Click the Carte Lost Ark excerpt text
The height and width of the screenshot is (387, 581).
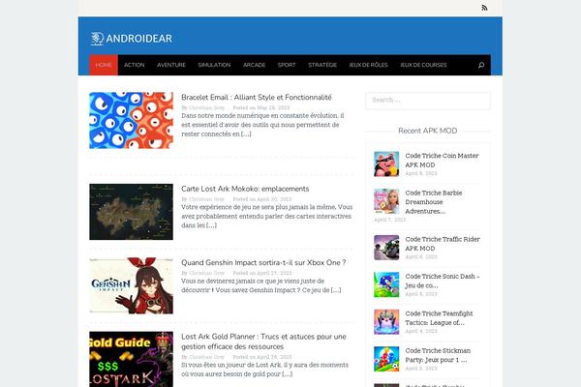(x=267, y=217)
